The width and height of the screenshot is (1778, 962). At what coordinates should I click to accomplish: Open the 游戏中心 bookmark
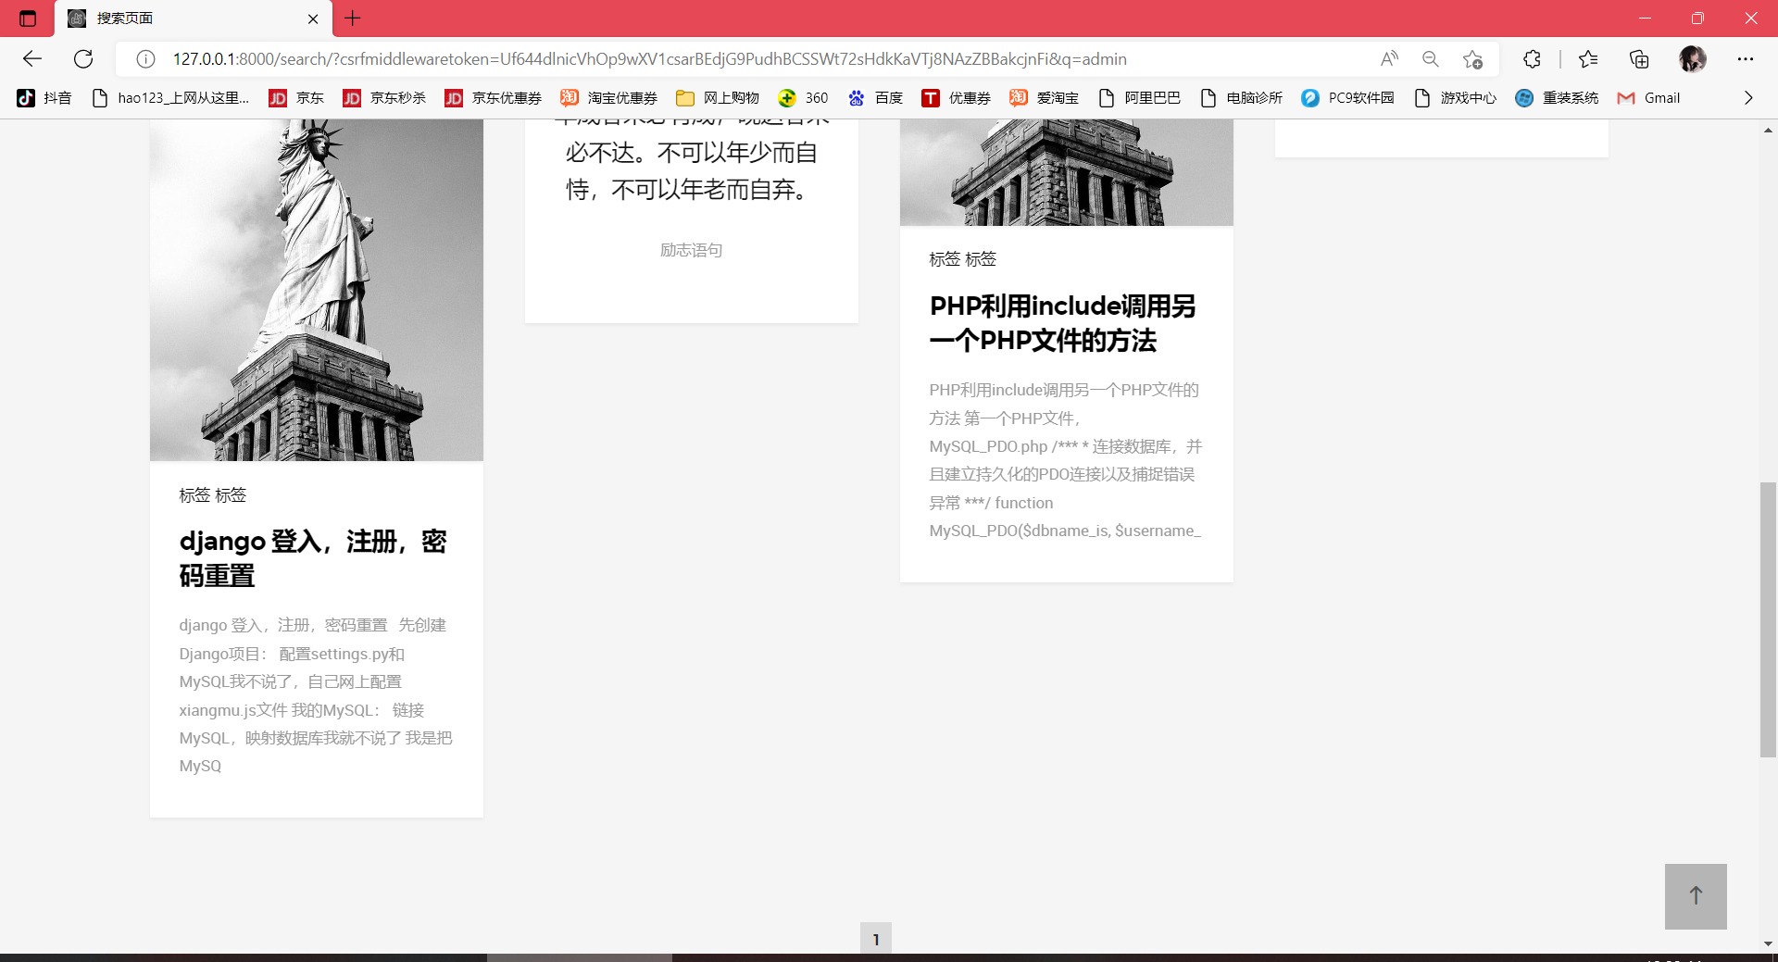[x=1455, y=98]
